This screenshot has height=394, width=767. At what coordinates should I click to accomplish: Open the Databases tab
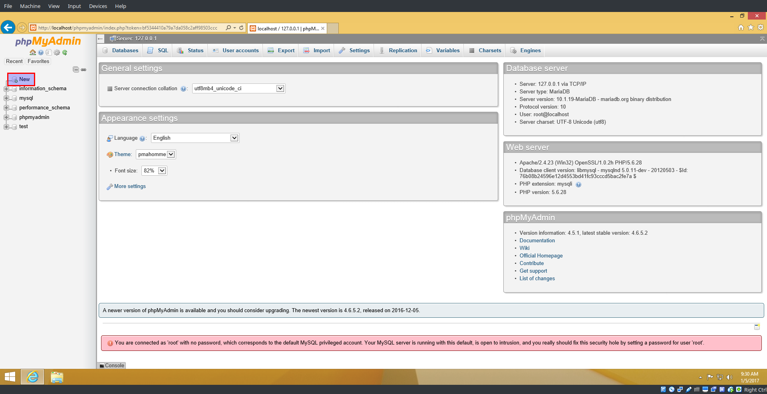pyautogui.click(x=120, y=50)
